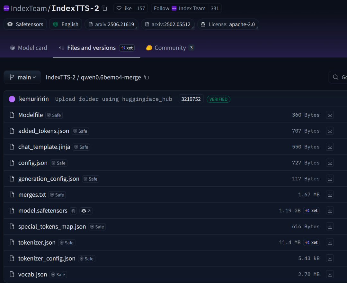347x283 pixels.
Task: Switch to the Model card tab
Action: pyautogui.click(x=28, y=48)
